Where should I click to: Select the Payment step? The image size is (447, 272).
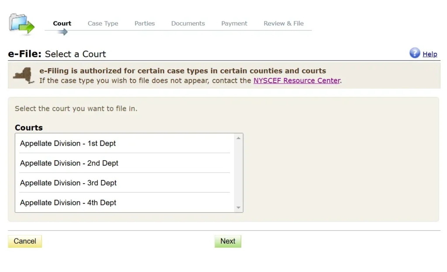click(234, 24)
